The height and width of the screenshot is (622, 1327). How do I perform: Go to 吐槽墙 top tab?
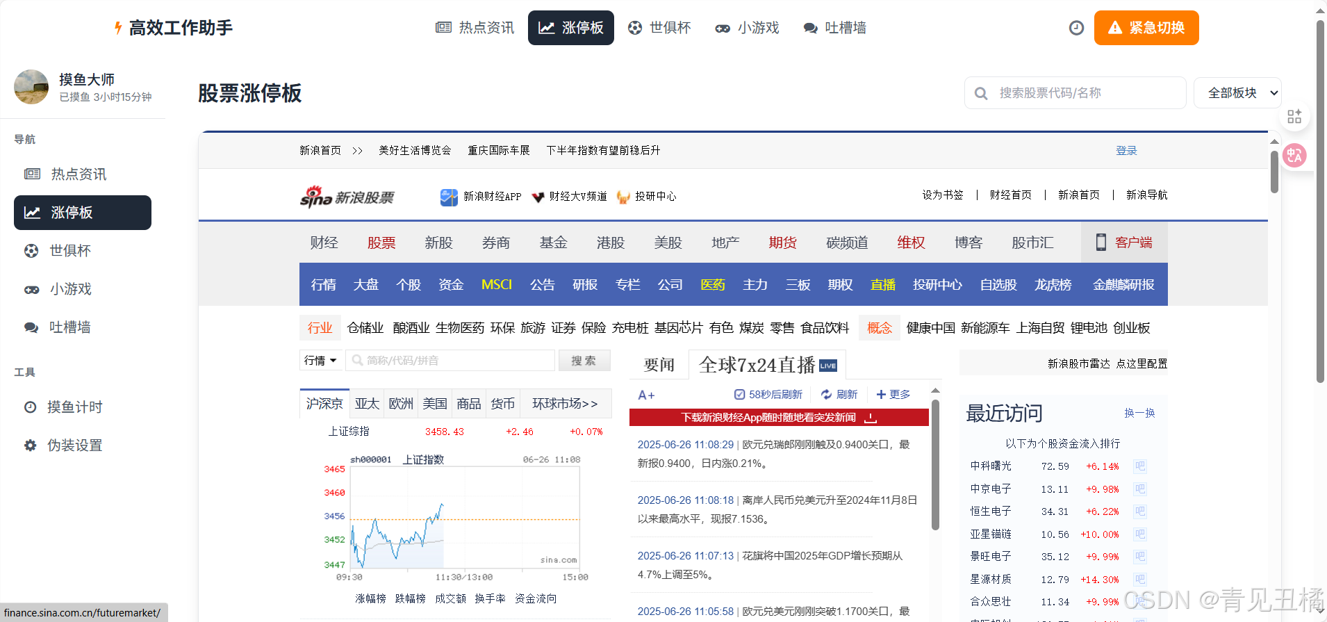tap(835, 28)
